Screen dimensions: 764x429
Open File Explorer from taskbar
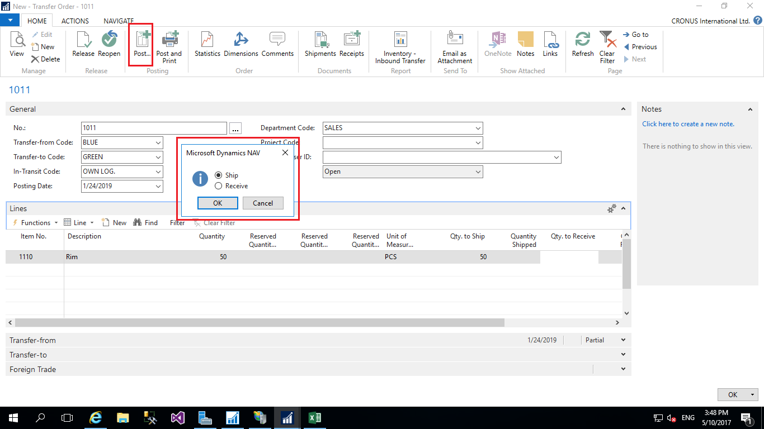[x=123, y=417]
